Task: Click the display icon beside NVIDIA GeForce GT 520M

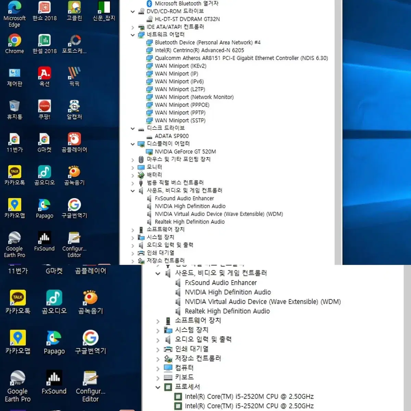Action: pyautogui.click(x=149, y=151)
